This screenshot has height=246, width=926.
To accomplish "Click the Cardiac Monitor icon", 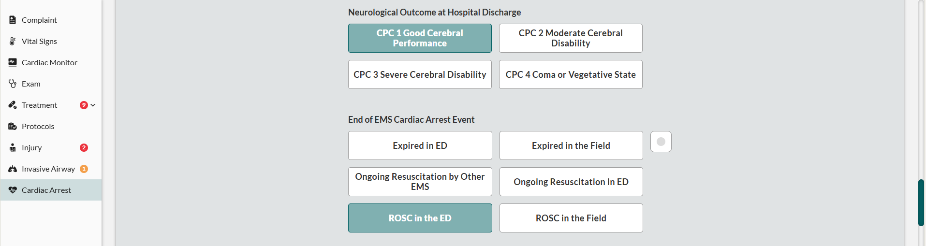I will point(13,62).
